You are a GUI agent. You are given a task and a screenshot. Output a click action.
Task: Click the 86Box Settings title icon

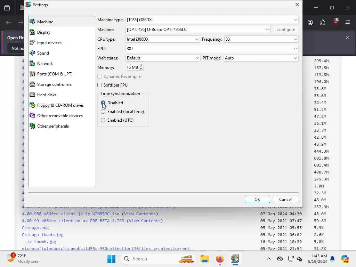[28, 5]
